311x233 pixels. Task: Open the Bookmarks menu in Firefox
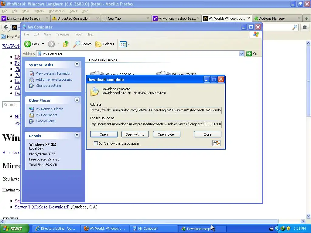57,11
